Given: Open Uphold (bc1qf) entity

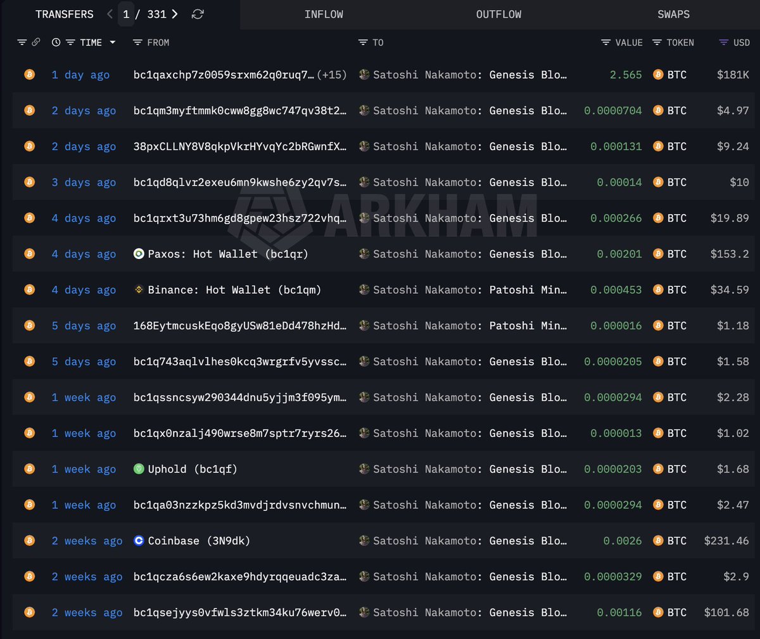Looking at the screenshot, I should (193, 469).
